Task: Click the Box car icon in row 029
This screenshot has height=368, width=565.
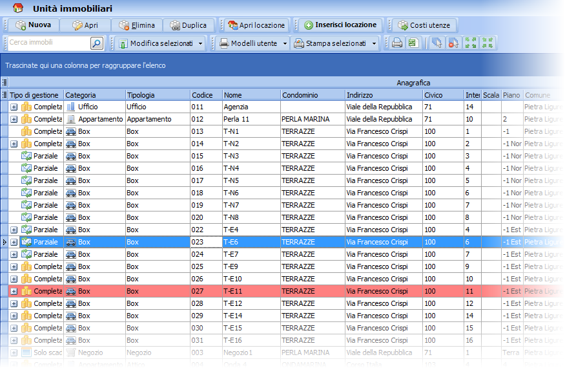Action: [x=71, y=316]
